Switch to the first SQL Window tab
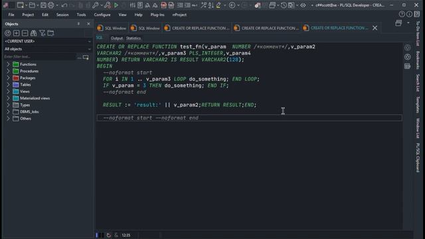This screenshot has width=425, height=239. [112, 28]
